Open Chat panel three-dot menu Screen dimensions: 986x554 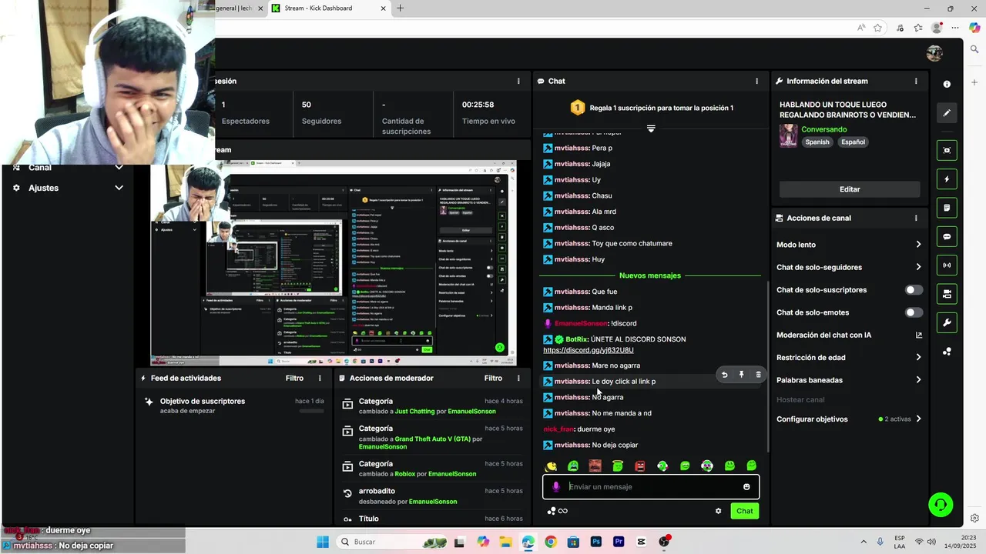pos(756,81)
